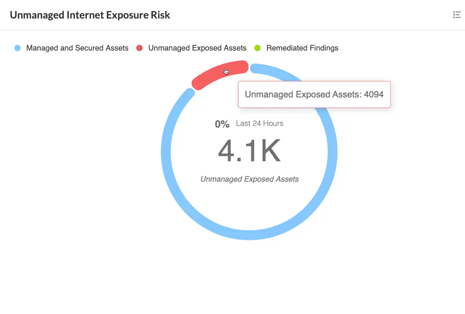
Task: Toggle the red Unmanaged Exposed Assets legend dot
Action: pos(139,48)
